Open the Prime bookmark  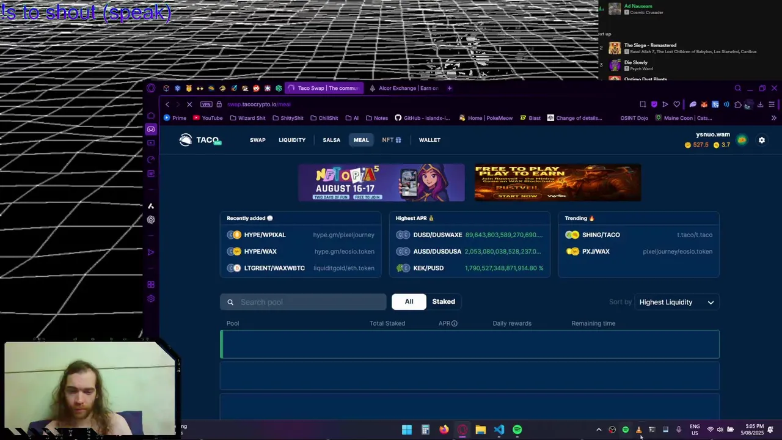coord(175,119)
